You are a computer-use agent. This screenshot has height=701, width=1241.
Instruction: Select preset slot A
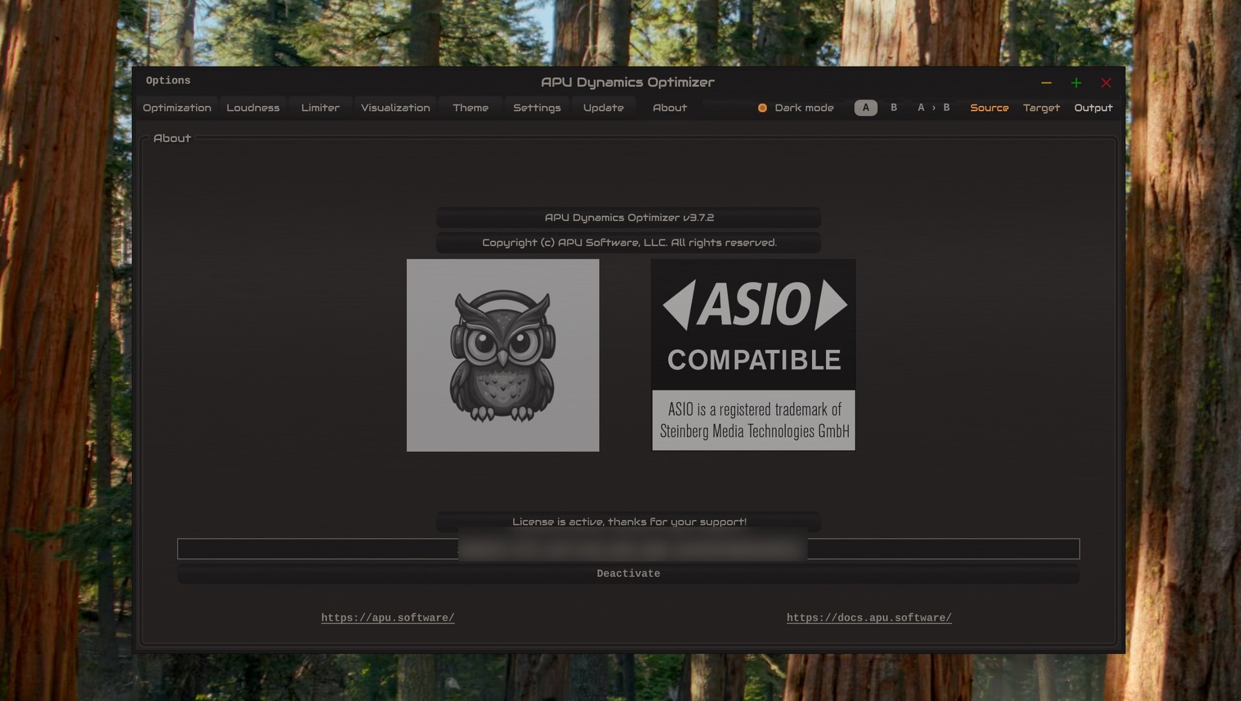865,108
